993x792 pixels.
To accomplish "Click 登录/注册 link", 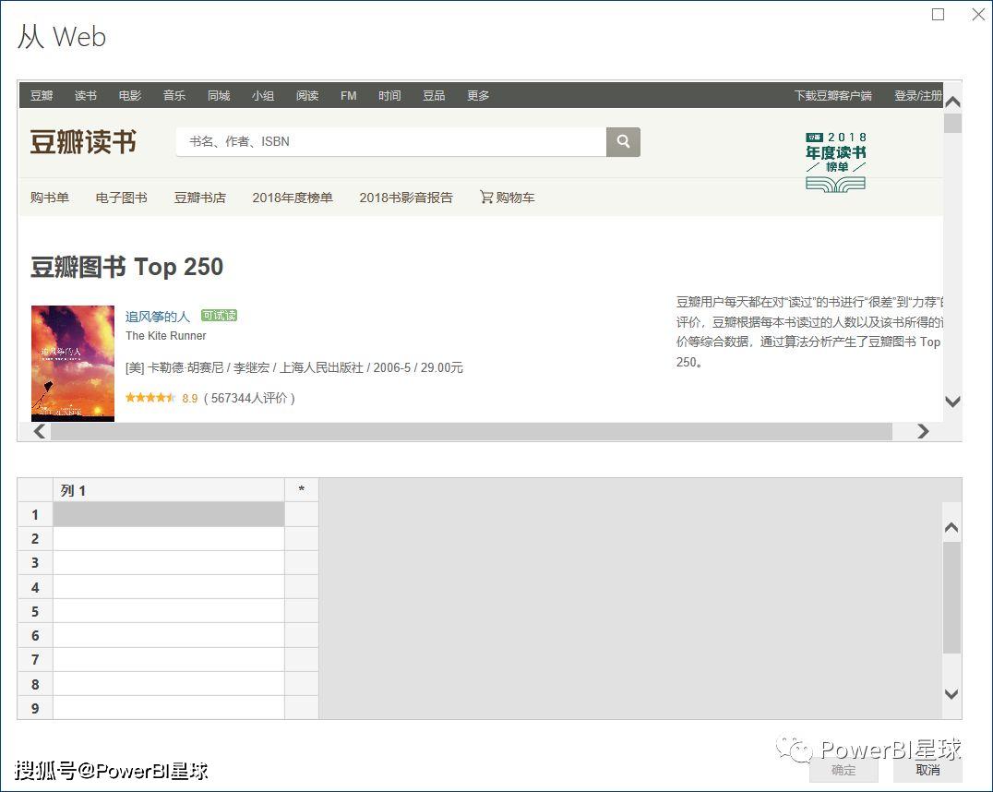I will click(x=918, y=96).
